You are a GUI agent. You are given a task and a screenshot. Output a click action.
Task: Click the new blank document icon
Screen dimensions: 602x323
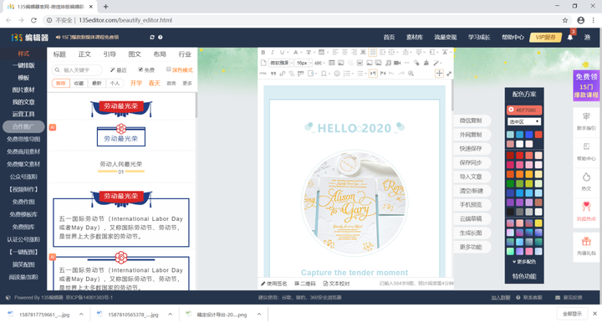[x=263, y=63]
